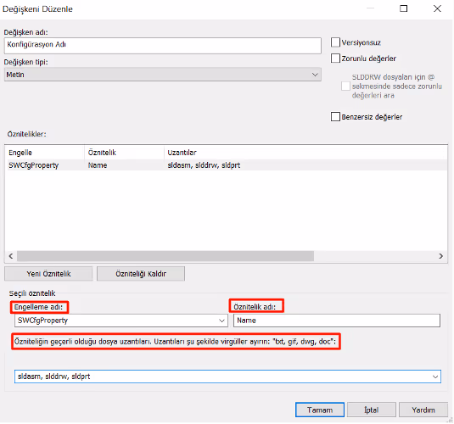
Task: Click the Özniteliği Kaldır button
Action: click(141, 274)
